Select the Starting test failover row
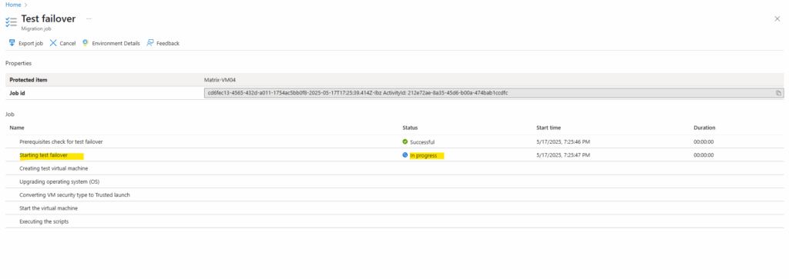The image size is (789, 279). (394, 155)
